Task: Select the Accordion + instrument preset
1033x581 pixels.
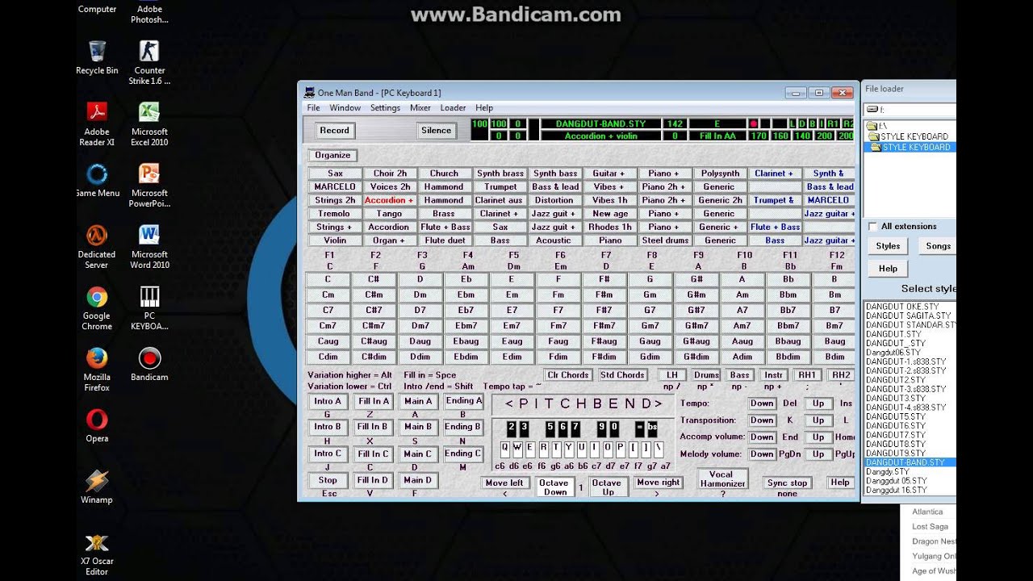Action: pos(389,200)
